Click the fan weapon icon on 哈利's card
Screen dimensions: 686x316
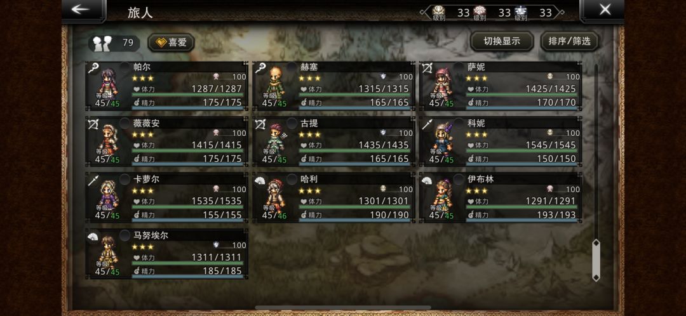(260, 180)
